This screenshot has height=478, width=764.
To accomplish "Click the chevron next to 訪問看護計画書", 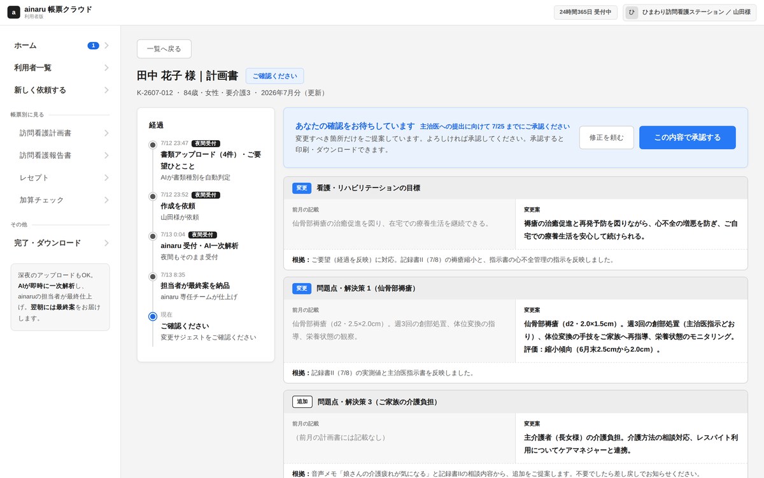I will [x=106, y=133].
